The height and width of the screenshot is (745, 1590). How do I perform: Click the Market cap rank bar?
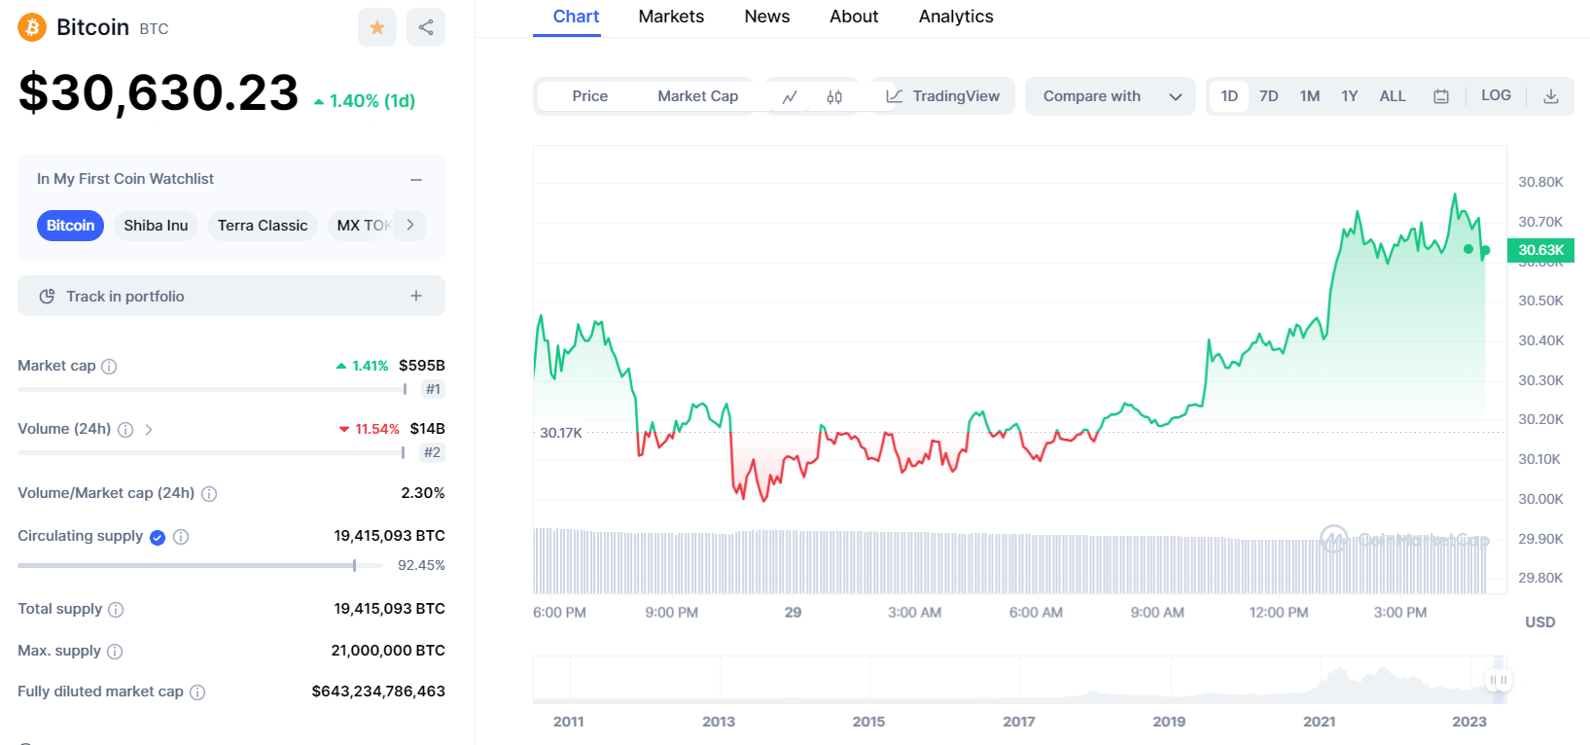pyautogui.click(x=212, y=389)
